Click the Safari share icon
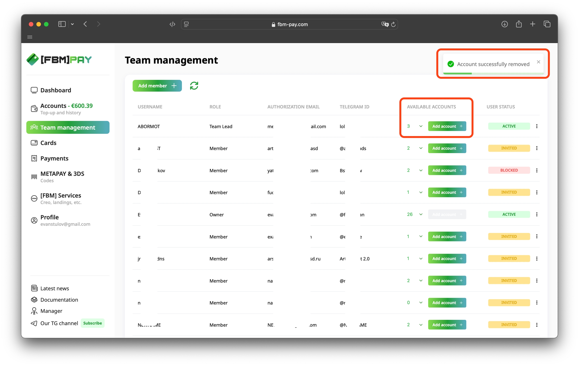Viewport: 579px width, 366px height. pos(519,24)
